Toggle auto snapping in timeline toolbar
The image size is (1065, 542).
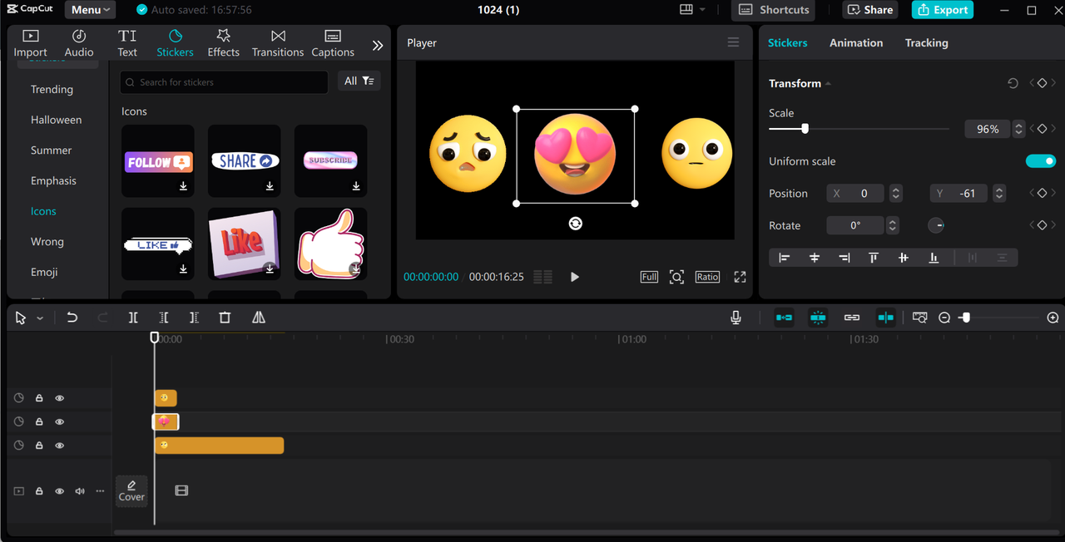pyautogui.click(x=818, y=318)
